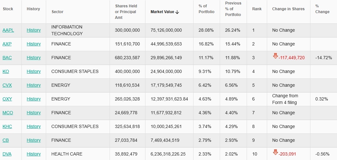The image size is (337, 160).
Task: Click the Sector column header
Action: point(57,12)
